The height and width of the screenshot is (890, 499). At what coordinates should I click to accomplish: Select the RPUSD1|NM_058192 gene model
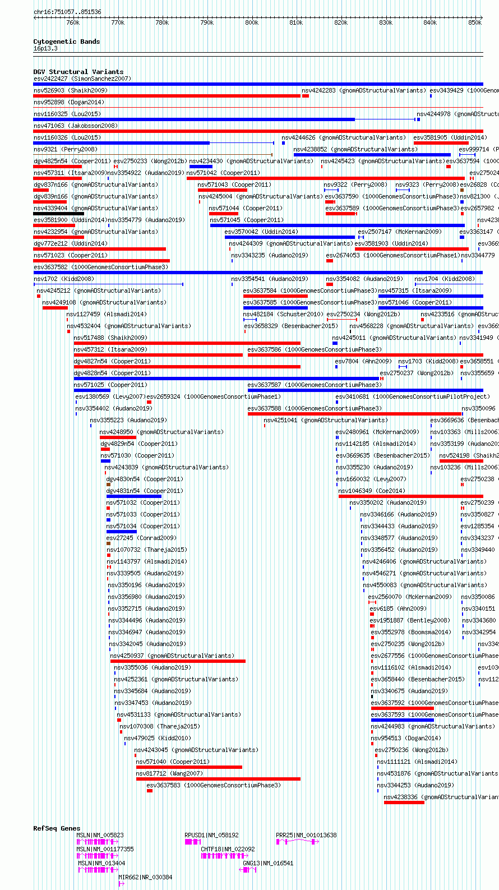point(193,842)
